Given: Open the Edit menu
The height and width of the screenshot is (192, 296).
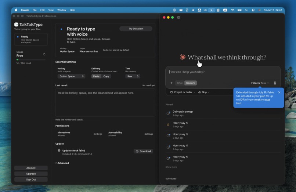Looking at the screenshot, I should click(x=43, y=10).
